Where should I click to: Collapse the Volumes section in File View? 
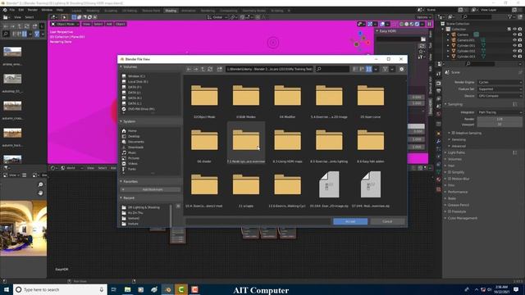[x=130, y=67]
